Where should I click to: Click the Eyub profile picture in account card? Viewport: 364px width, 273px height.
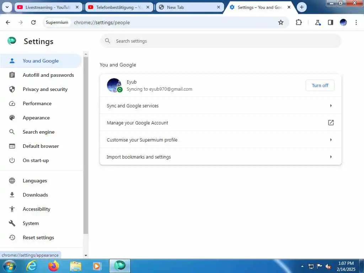pyautogui.click(x=114, y=85)
